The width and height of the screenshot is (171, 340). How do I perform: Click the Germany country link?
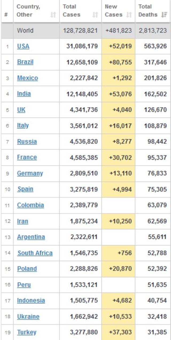pos(30,173)
